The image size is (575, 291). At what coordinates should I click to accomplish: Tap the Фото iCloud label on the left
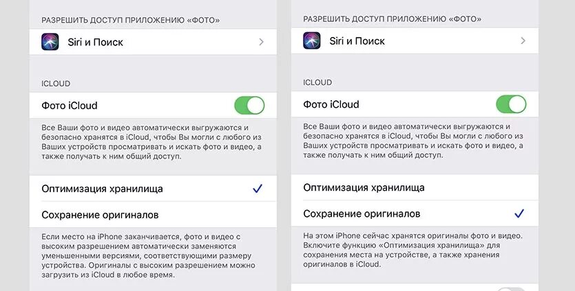[70, 106]
